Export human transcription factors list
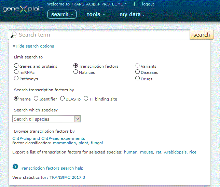220x187 pixels. tap(130, 152)
